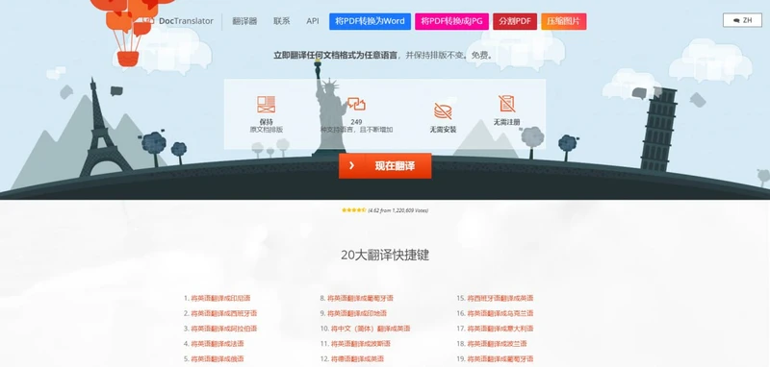Click the keep-original-layout icon
The height and width of the screenshot is (367, 770).
[267, 105]
